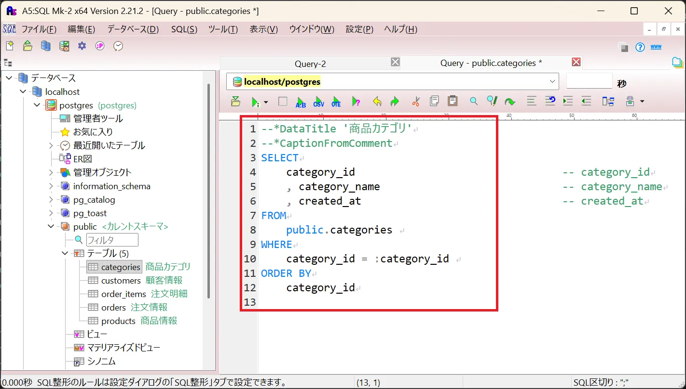The width and height of the screenshot is (686, 389).
Task: Open the ウインドウ(W) menu
Action: (x=312, y=29)
